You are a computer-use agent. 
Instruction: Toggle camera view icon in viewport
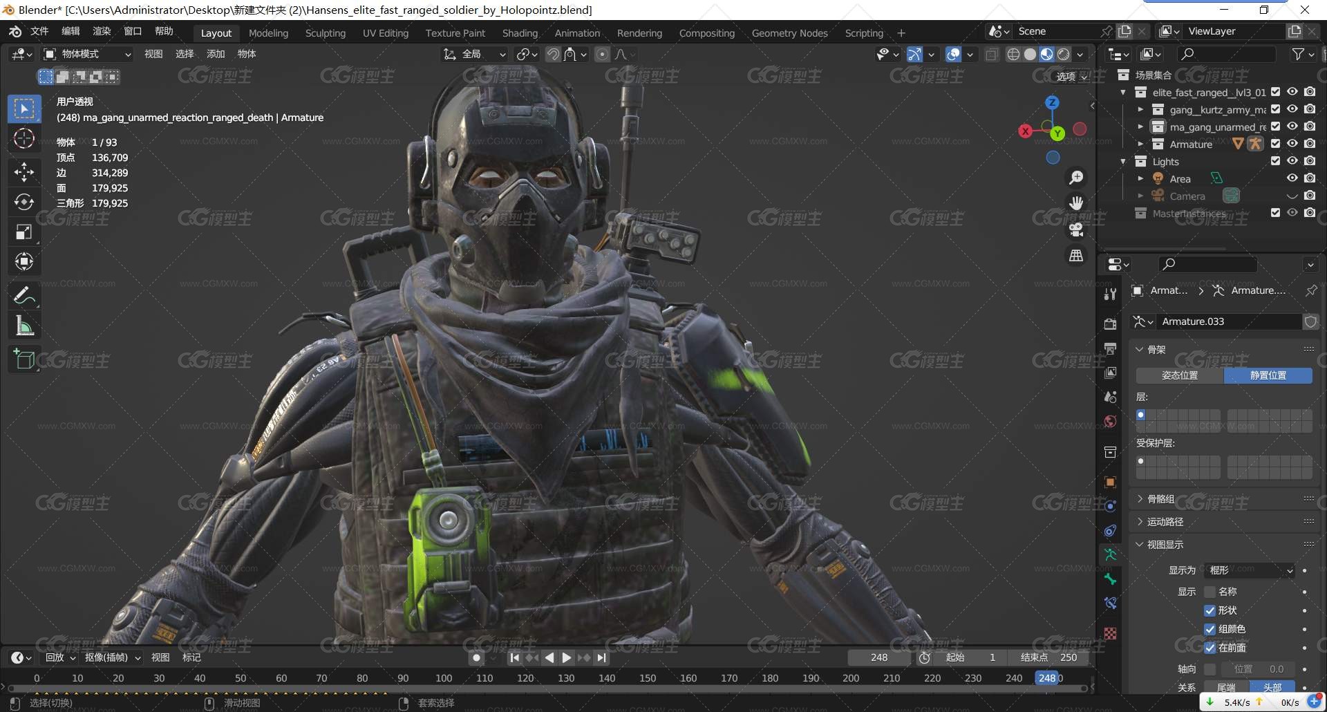click(1076, 229)
